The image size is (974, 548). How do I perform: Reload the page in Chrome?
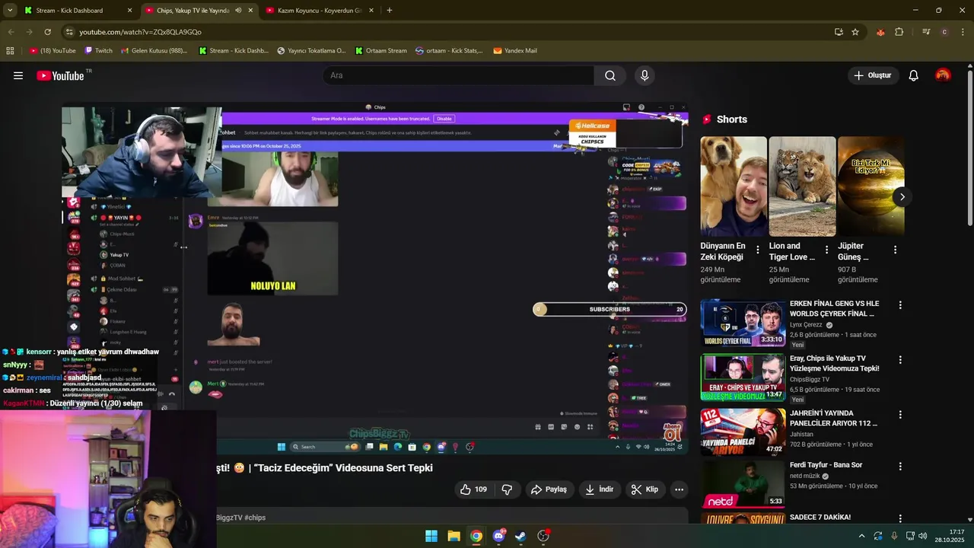(47, 32)
